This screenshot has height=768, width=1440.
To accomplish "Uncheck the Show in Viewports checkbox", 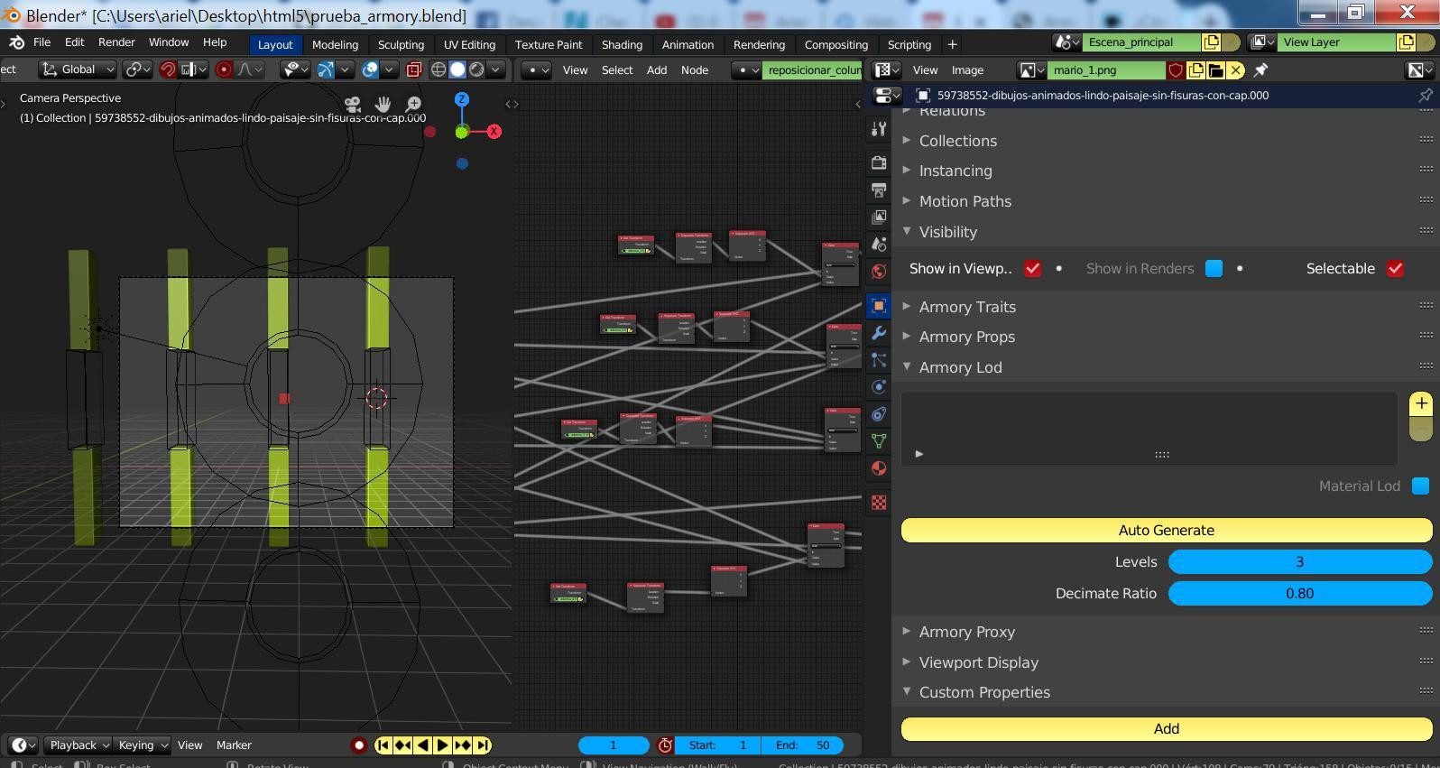I will tap(1033, 269).
